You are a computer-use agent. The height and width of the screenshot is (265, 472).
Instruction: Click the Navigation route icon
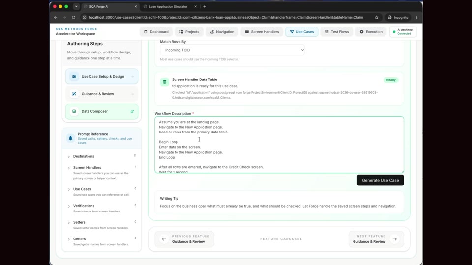(212, 32)
